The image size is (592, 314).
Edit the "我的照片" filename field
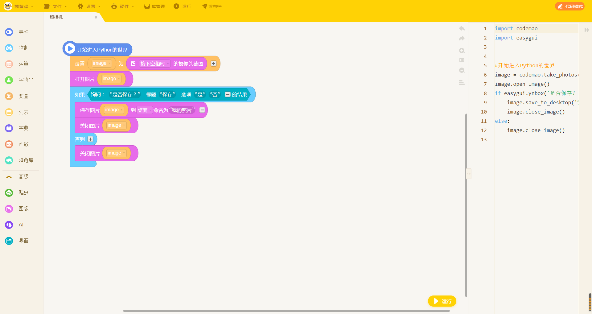pos(182,110)
